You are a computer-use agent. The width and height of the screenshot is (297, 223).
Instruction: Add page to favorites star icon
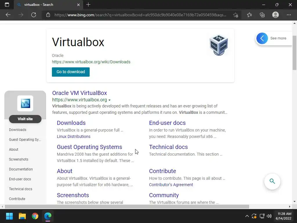[236, 15]
